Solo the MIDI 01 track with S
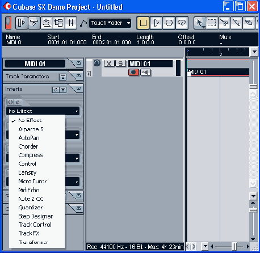 point(120,64)
